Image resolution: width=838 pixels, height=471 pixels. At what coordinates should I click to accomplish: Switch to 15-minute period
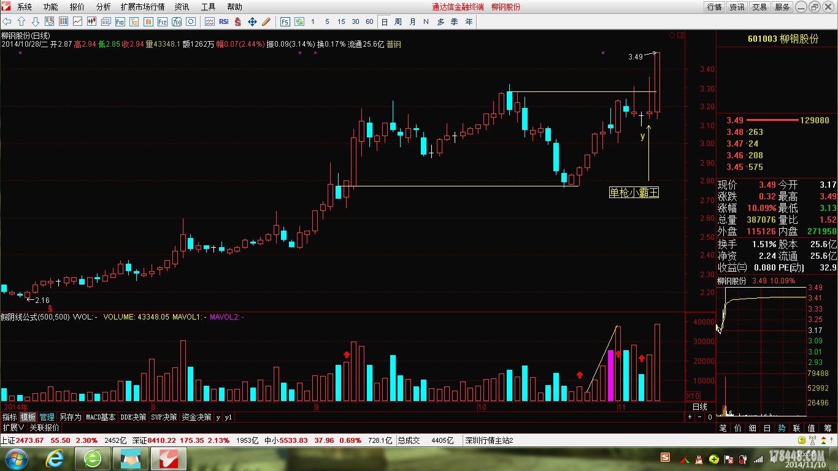(x=341, y=21)
